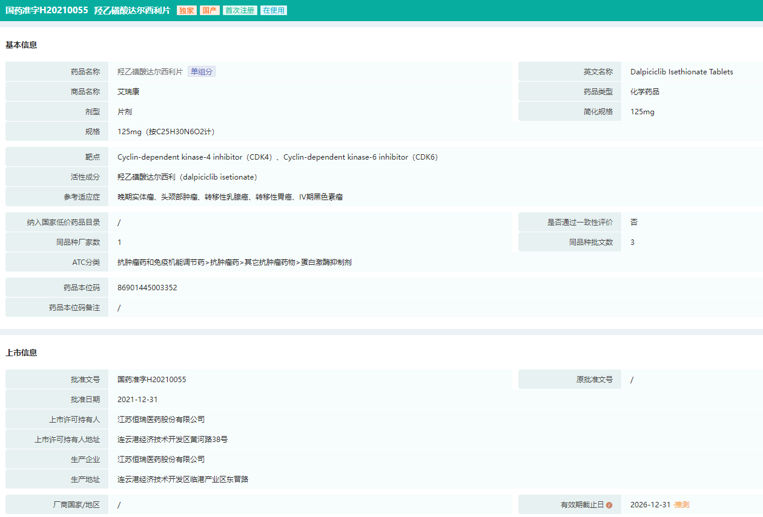Viewport: 763px width, 517px height.
Task: Click the 在使用 status tag
Action: [x=274, y=10]
